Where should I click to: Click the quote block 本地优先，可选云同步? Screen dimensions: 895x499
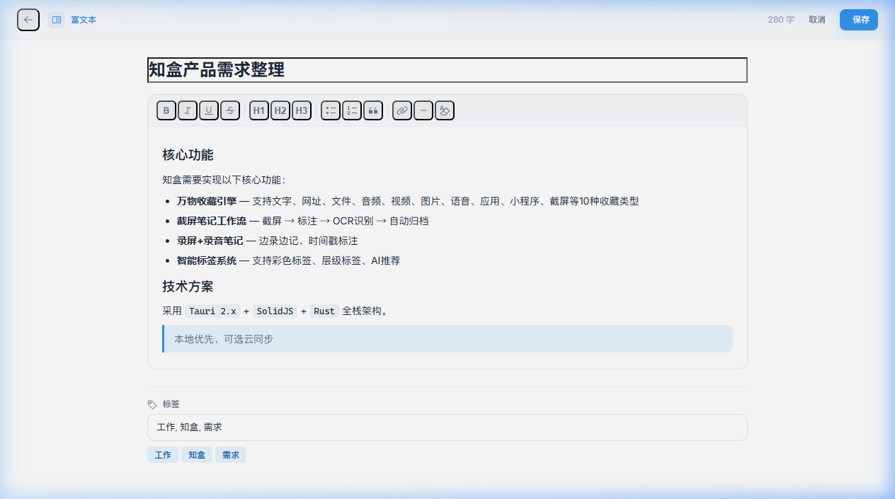[x=447, y=339]
